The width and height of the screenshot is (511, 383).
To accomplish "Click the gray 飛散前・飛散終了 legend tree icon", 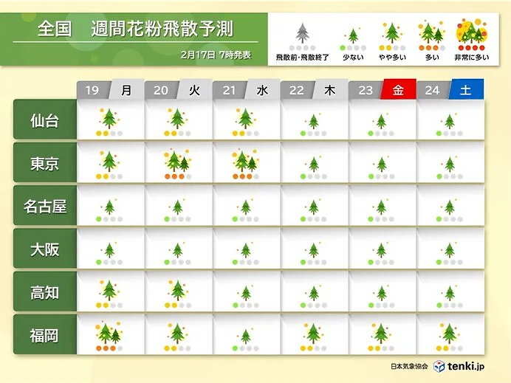I will 303,33.
